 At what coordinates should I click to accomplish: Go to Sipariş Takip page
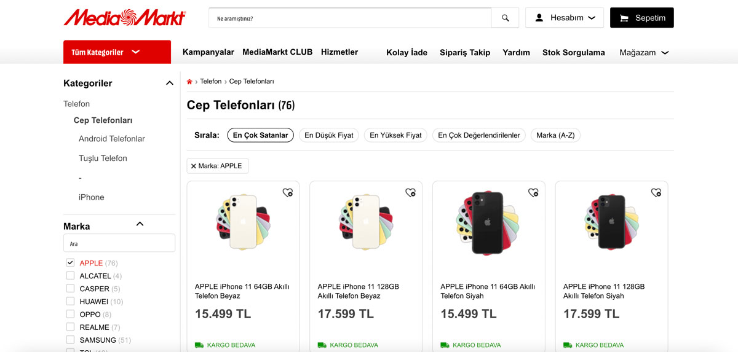click(x=464, y=53)
